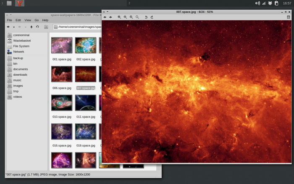
Task: Open Wastebasket in the sidebar
Action: (x=21, y=41)
